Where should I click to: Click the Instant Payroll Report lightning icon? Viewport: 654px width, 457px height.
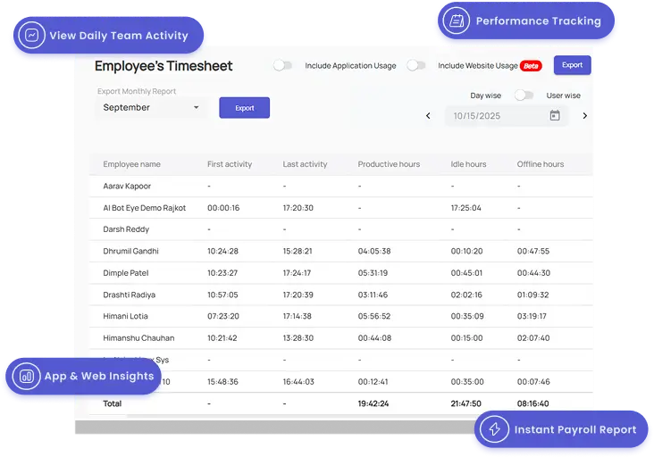(x=494, y=429)
